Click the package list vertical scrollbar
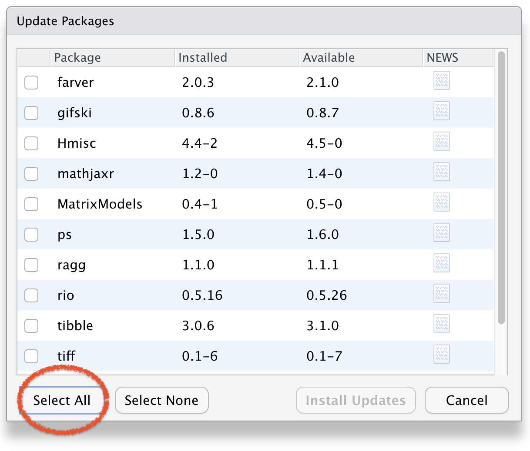The width and height of the screenshot is (530, 451). pos(501,188)
